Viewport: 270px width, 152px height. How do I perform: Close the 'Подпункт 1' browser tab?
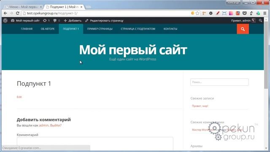[81, 7]
